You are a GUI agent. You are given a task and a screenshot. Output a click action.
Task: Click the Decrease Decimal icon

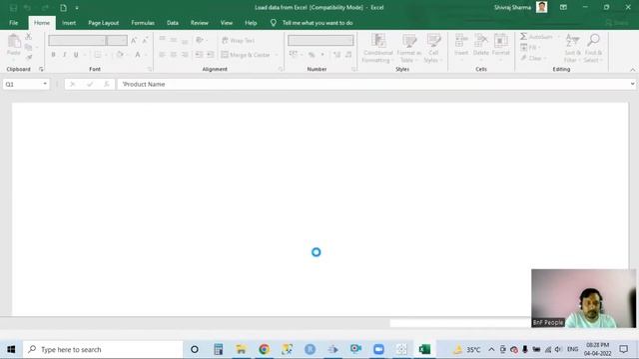(x=348, y=55)
